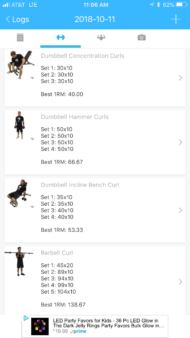The width and height of the screenshot is (190, 338).
Task: Open the notes tab icon
Action: click(20, 38)
